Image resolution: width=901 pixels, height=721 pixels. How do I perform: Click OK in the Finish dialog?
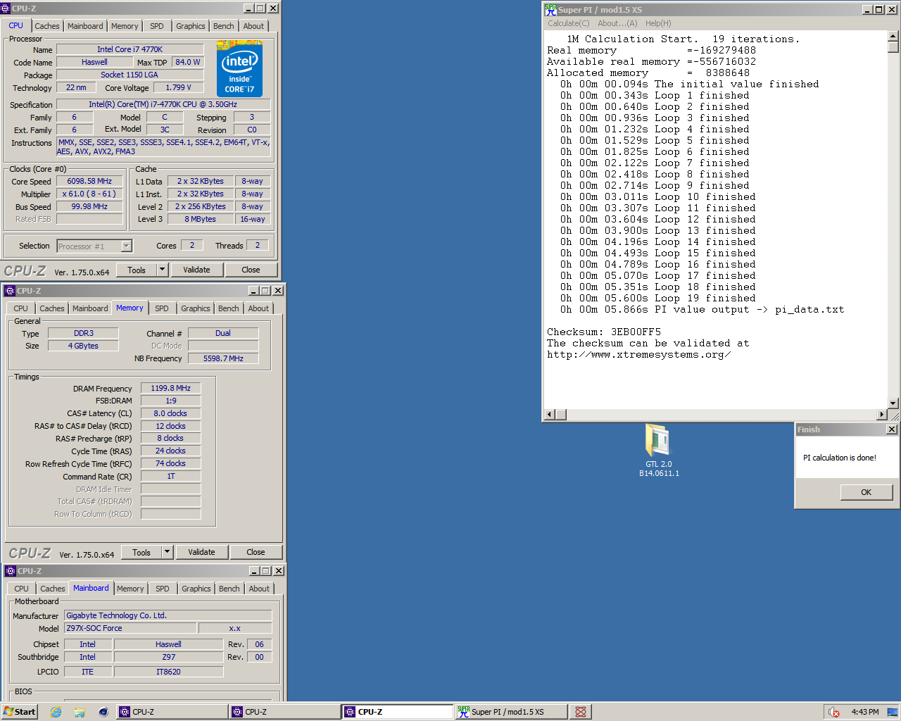pos(867,492)
